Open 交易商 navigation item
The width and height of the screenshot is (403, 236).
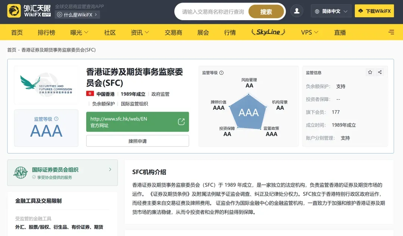(174, 32)
